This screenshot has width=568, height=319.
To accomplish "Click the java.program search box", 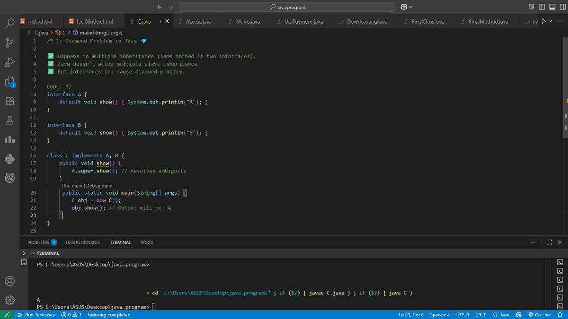I will point(287,7).
